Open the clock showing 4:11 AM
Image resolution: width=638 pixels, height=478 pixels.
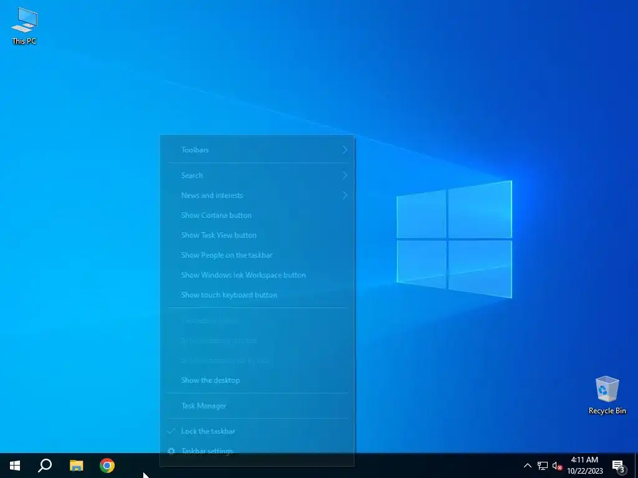click(584, 466)
